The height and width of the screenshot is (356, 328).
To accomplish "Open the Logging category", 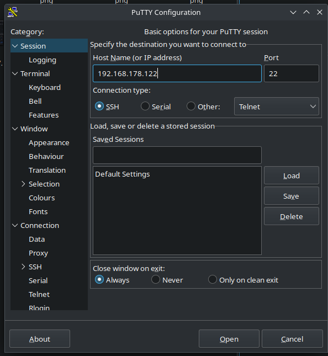I will coord(43,60).
